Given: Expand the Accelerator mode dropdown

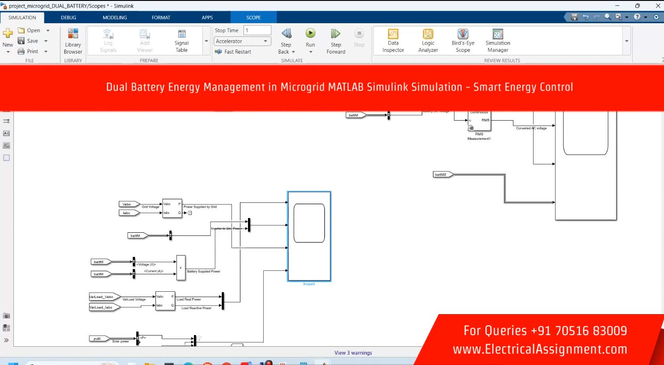Looking at the screenshot, I should tap(265, 41).
